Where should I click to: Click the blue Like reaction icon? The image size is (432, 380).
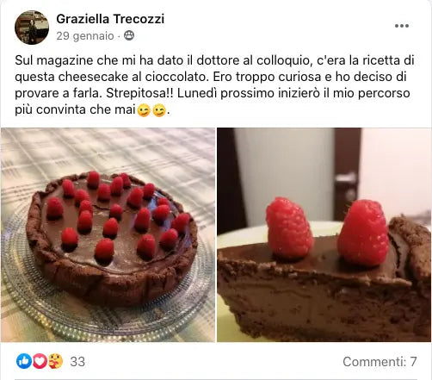pyautogui.click(x=24, y=361)
